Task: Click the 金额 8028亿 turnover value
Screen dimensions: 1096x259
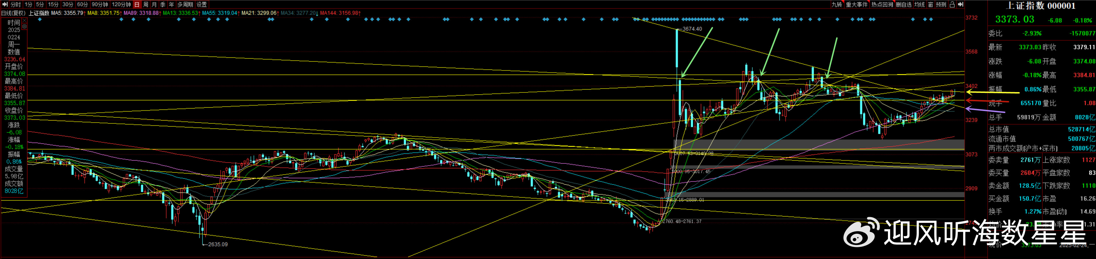Action: (x=1084, y=117)
